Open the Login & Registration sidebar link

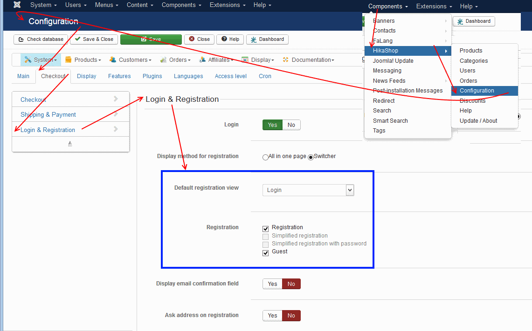(70, 130)
